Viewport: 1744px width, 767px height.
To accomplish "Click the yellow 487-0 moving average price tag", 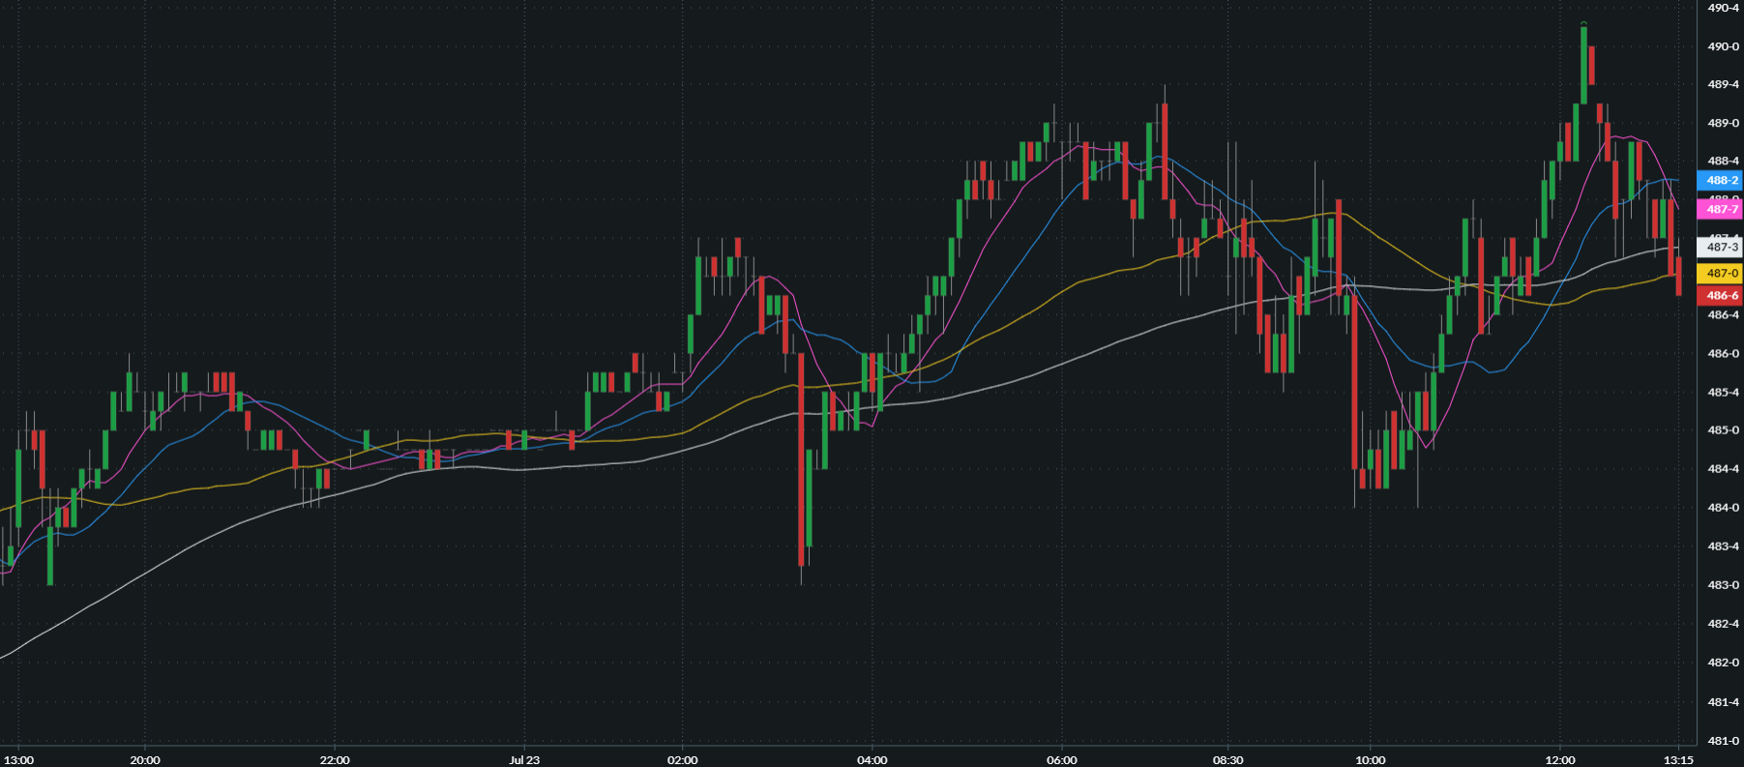I will (1721, 274).
